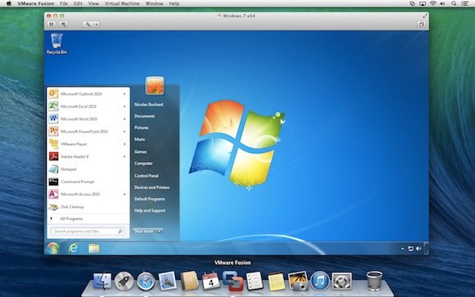Click the Search programs and files field
This screenshot has height=297, width=475.
[x=88, y=232]
